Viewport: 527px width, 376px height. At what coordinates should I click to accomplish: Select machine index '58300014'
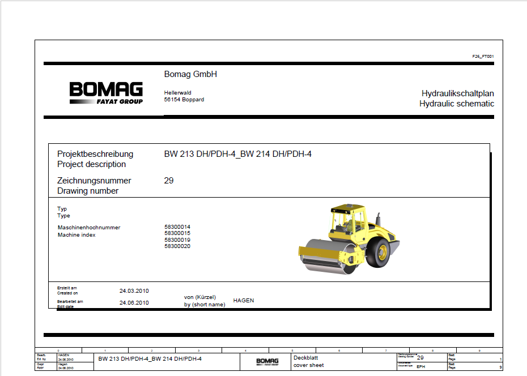click(177, 227)
